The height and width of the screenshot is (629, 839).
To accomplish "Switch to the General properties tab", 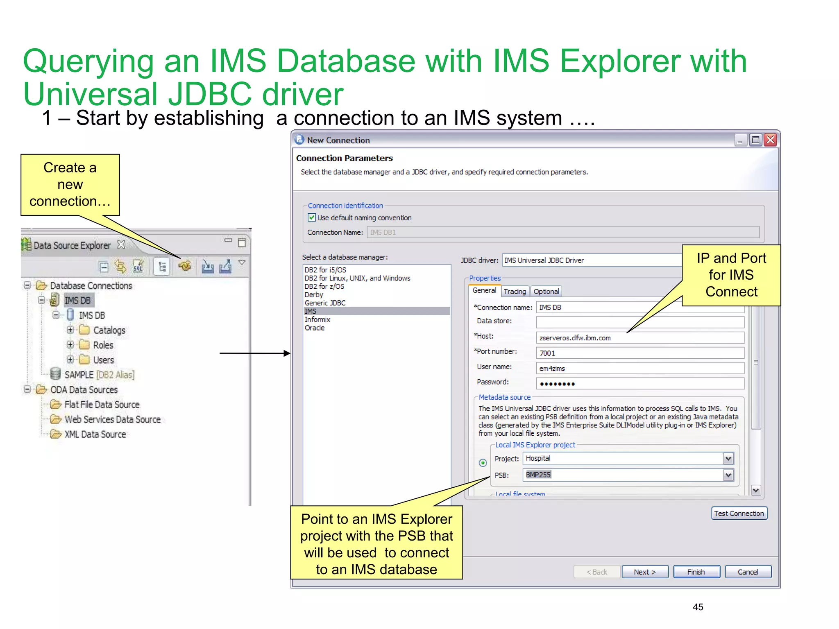I will pyautogui.click(x=484, y=290).
